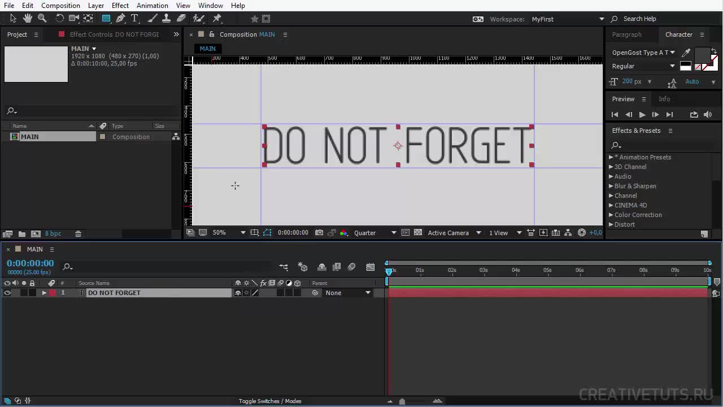Select the Zoom tool magnifier
The height and width of the screenshot is (407, 723).
(42, 19)
